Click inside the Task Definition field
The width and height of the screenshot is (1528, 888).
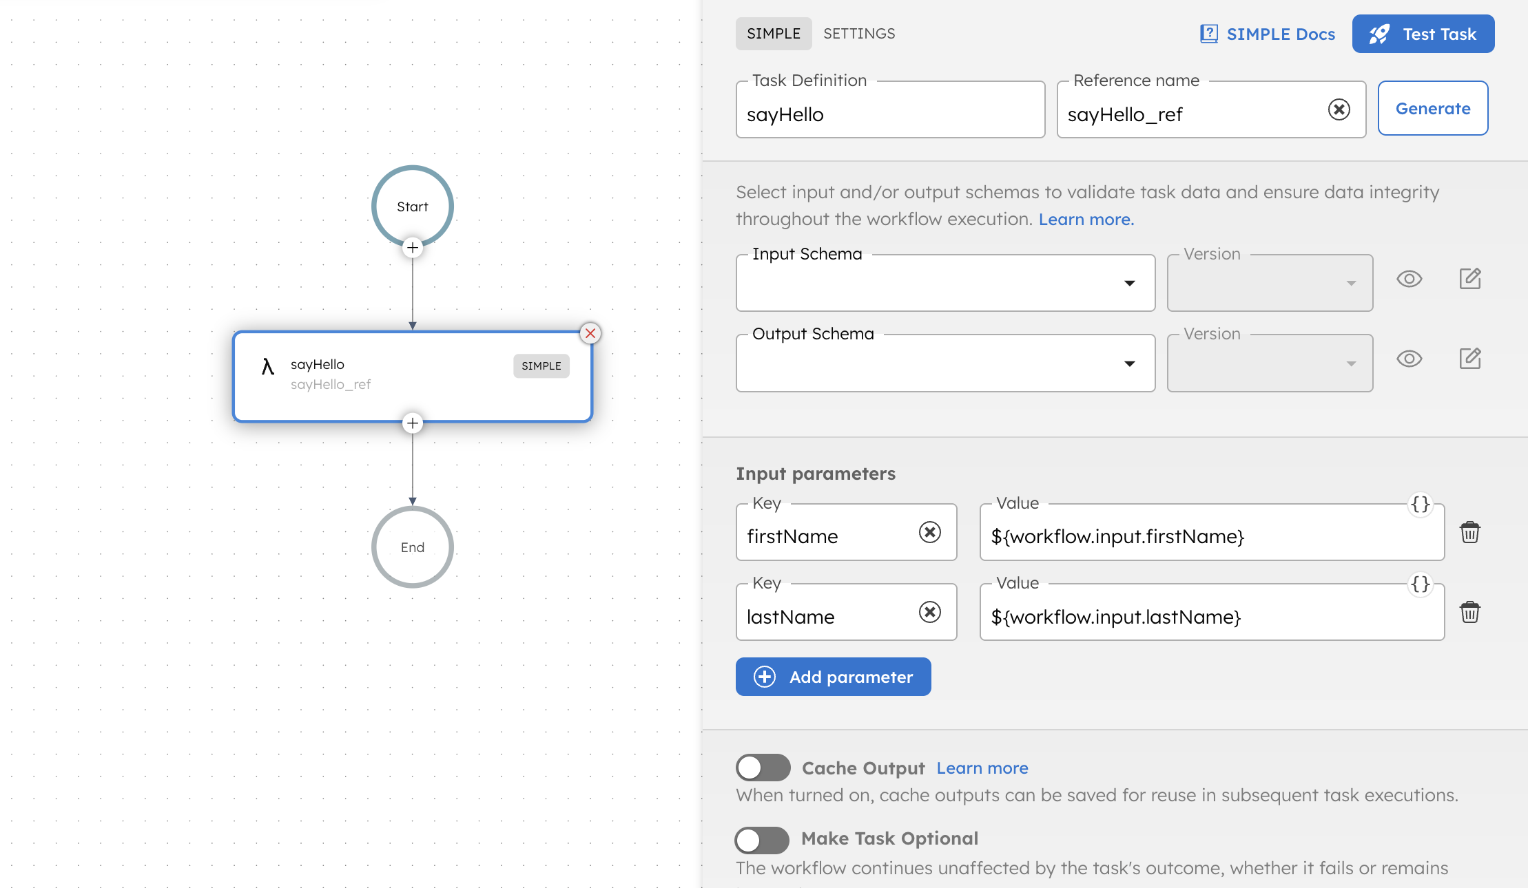pyautogui.click(x=889, y=114)
